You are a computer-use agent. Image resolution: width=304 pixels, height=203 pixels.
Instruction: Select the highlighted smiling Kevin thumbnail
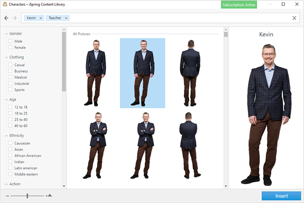click(x=142, y=73)
